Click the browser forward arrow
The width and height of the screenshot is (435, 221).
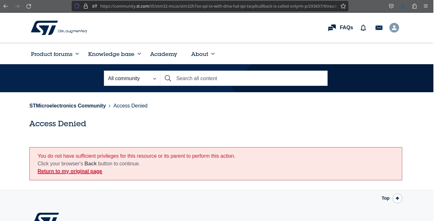coord(17,6)
